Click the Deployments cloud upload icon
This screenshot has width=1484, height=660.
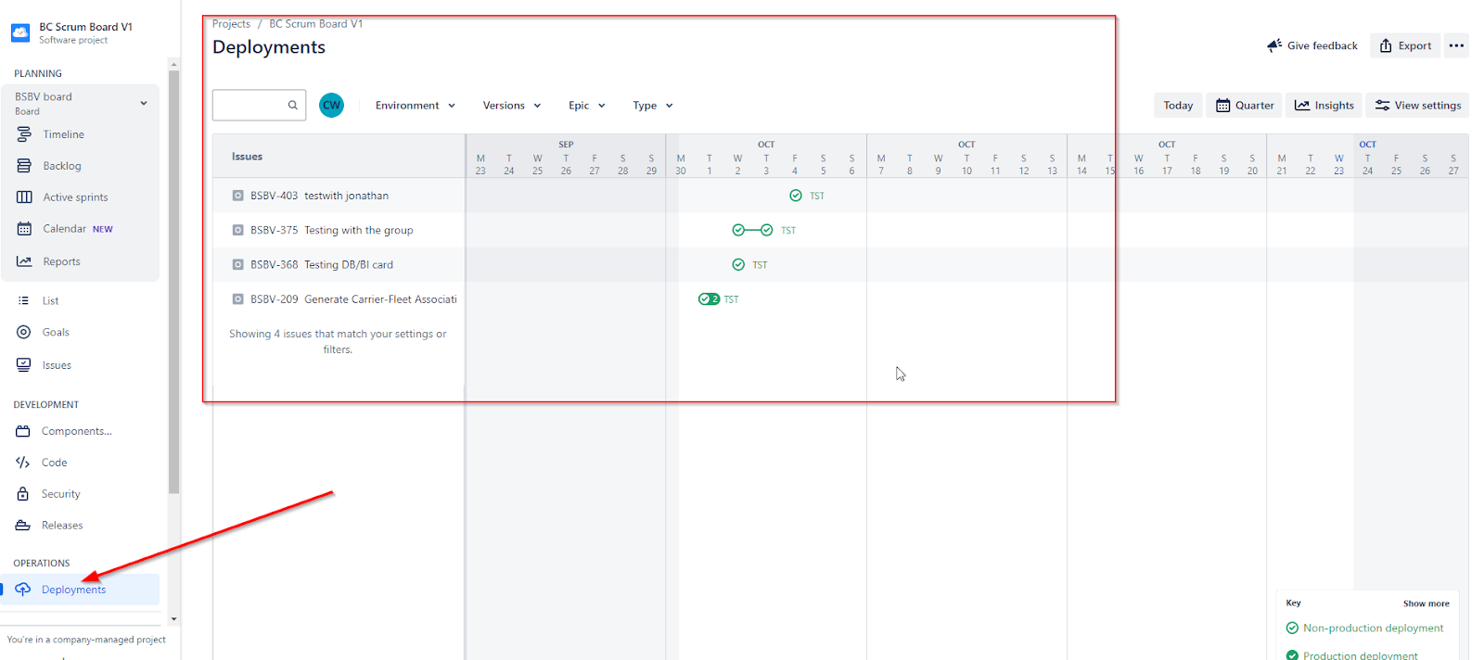pyautogui.click(x=23, y=590)
